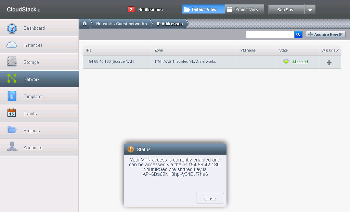This screenshot has height=212, width=350.
Task: Go to Network - Guest networks breadcrumb
Action: tap(121, 24)
